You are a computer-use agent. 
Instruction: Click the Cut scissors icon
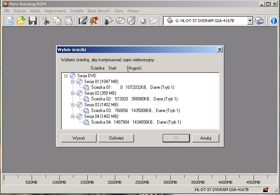point(46,21)
